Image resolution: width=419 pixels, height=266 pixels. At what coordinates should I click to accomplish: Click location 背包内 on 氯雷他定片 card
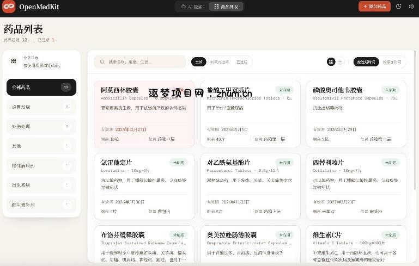tap(164, 212)
